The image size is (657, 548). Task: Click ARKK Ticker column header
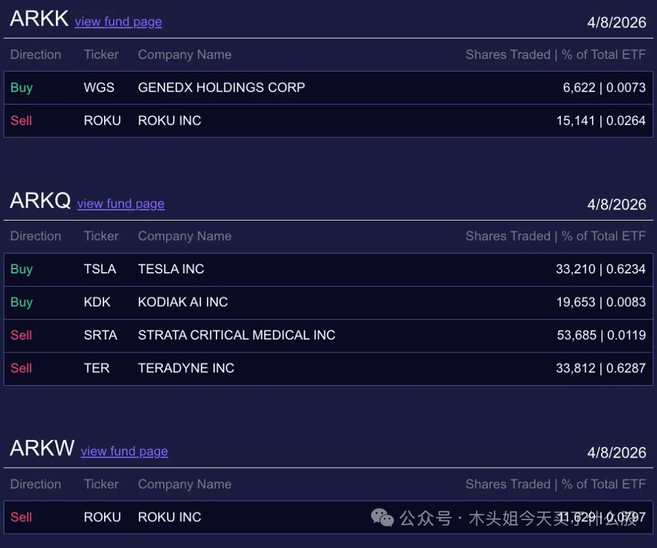pos(101,55)
